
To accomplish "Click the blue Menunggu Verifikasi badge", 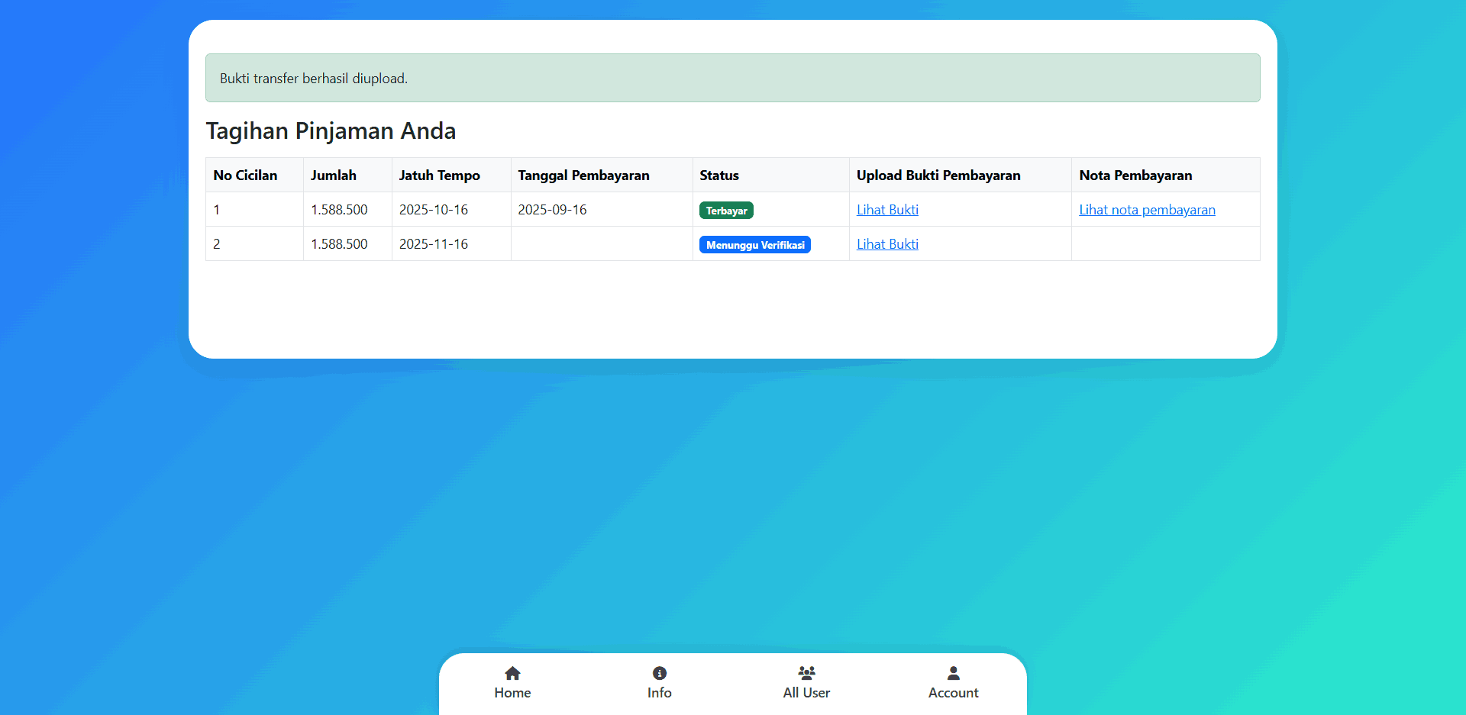I will (754, 245).
